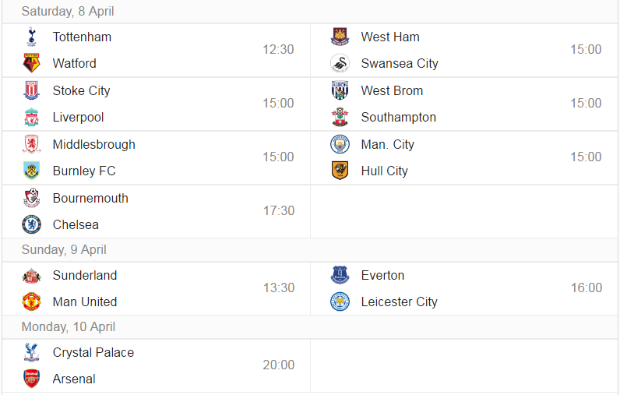This screenshot has height=395, width=620.
Task: Click the 17:30 Bournemouth–Chelsea kickoff time
Action: (279, 211)
